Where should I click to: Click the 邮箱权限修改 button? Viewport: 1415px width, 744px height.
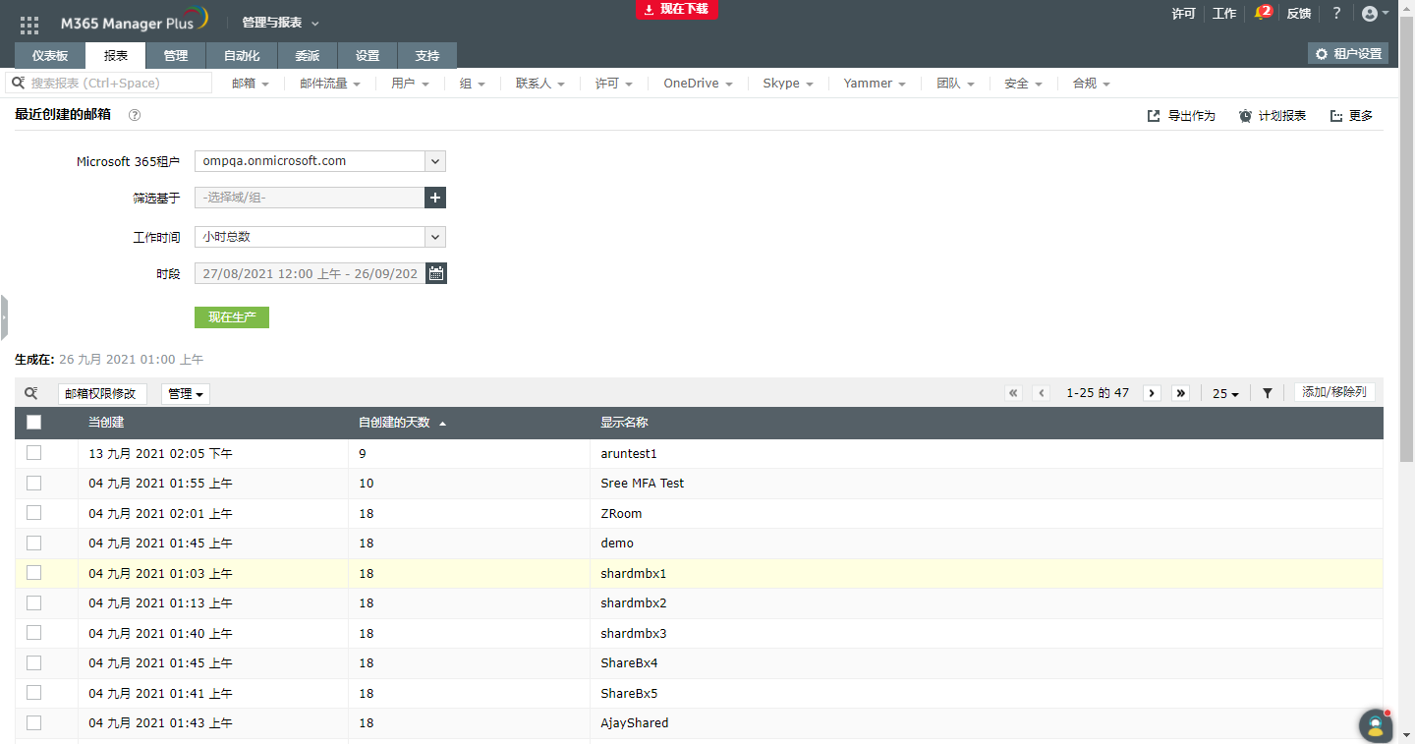[102, 394]
